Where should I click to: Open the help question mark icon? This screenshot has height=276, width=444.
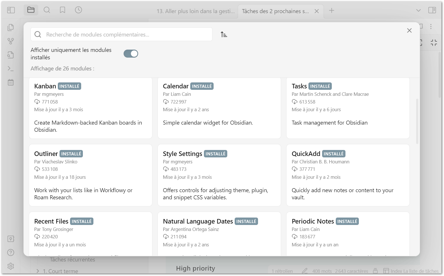11,252
